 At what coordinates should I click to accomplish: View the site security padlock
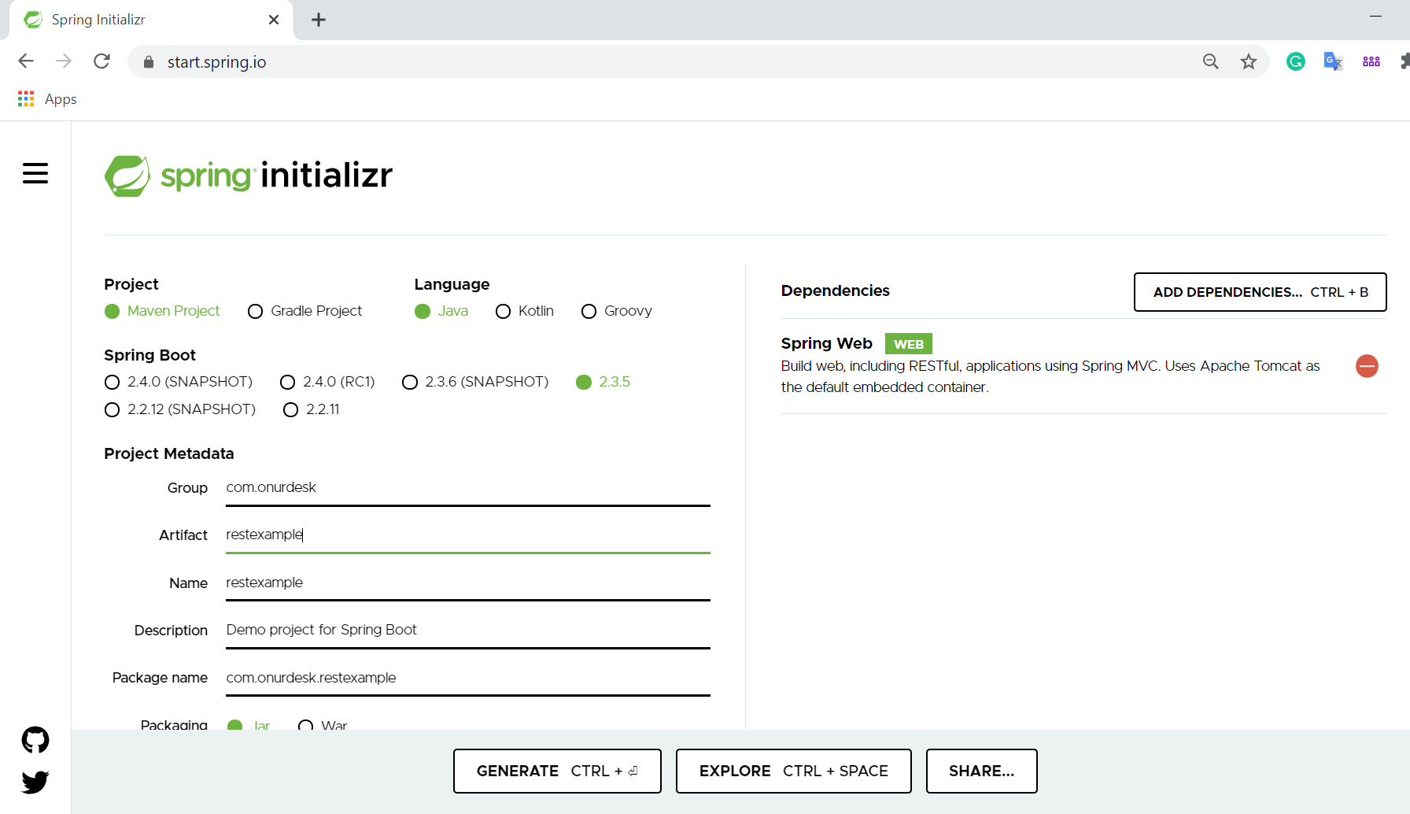(x=148, y=61)
